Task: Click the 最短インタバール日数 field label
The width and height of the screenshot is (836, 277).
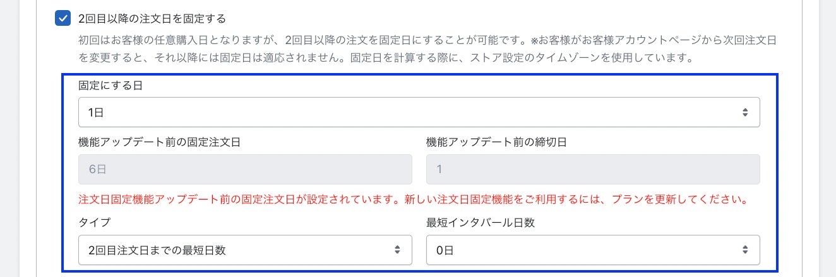Action: coord(481,223)
